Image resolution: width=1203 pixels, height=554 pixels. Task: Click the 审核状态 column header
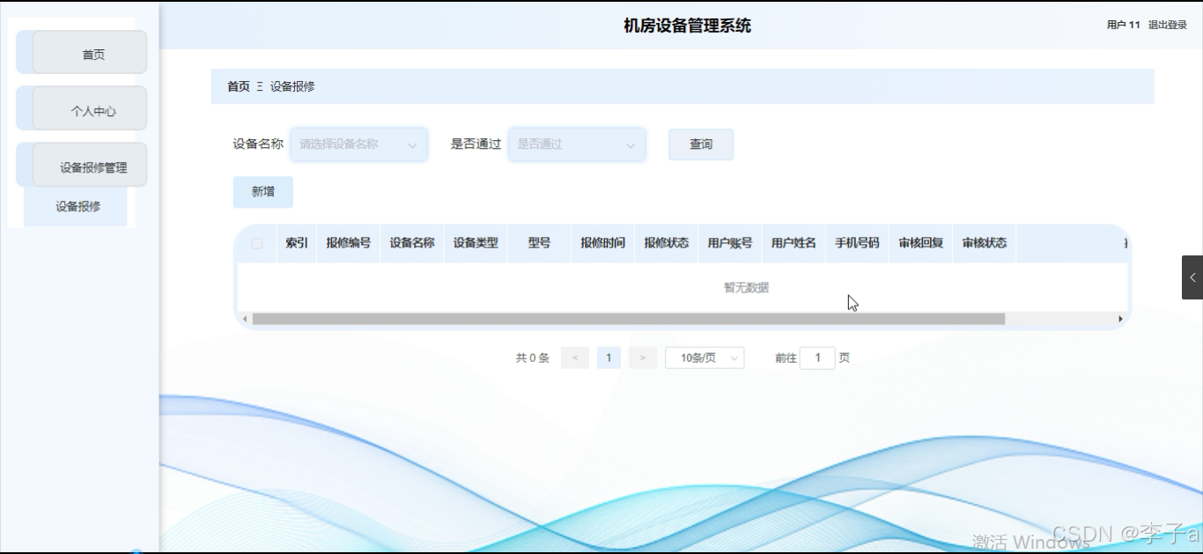984,243
